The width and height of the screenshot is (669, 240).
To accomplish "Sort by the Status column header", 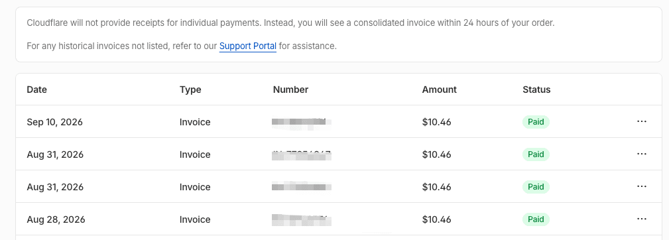I will pyautogui.click(x=536, y=90).
